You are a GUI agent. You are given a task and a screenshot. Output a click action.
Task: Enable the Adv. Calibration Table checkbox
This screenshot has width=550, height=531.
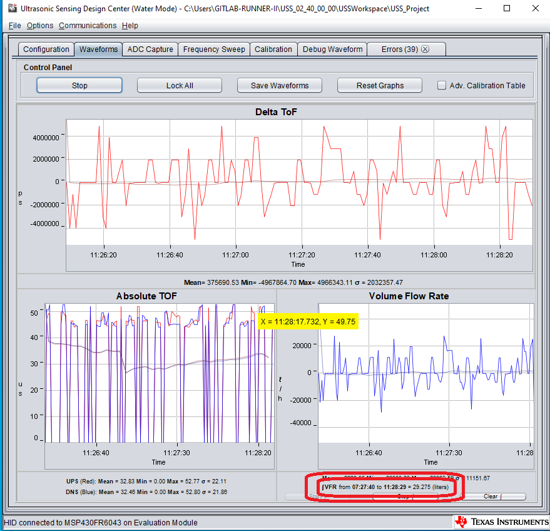442,86
